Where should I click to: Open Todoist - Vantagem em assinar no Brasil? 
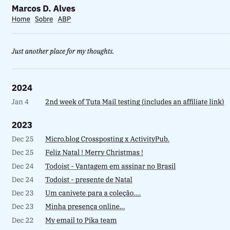(110, 166)
